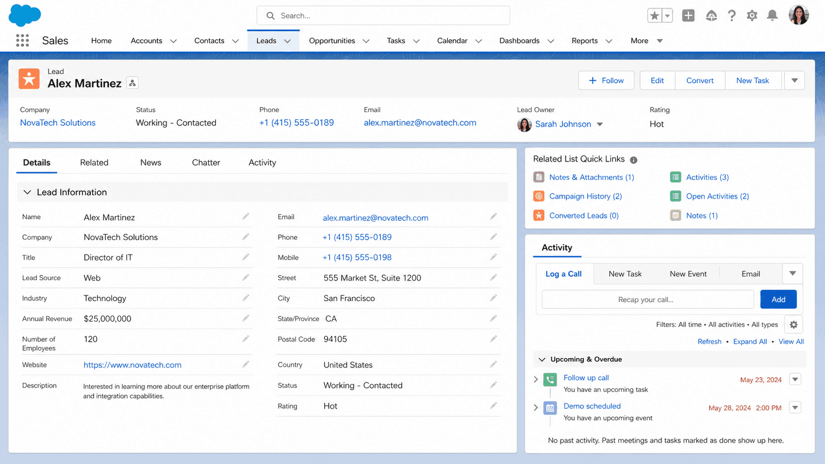
Task: Open the global actions plus icon
Action: coord(688,16)
